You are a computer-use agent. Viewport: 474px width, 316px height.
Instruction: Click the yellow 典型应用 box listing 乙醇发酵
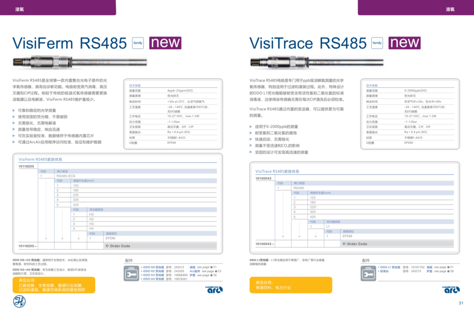pyautogui.click(x=54, y=285)
